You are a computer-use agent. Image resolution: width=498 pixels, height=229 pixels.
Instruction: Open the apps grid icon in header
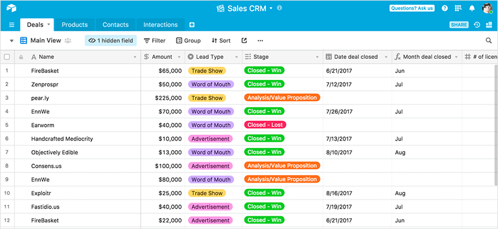tap(458, 8)
